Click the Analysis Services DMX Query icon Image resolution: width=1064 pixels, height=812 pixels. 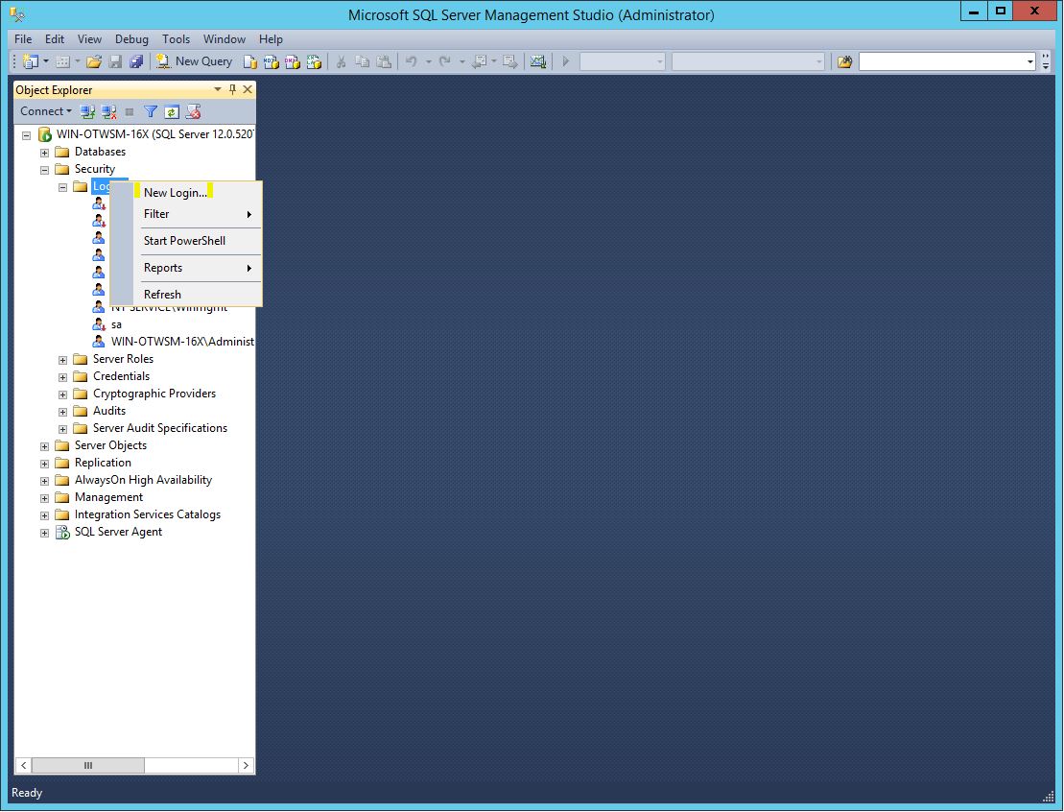pyautogui.click(x=293, y=61)
